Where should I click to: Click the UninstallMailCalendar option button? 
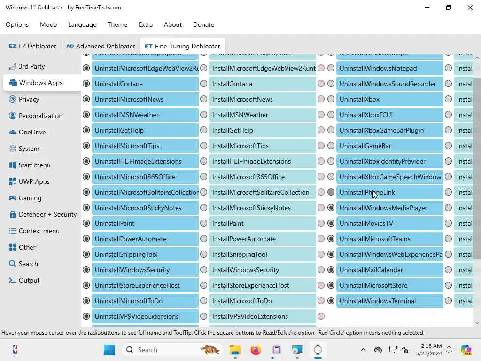390,270
